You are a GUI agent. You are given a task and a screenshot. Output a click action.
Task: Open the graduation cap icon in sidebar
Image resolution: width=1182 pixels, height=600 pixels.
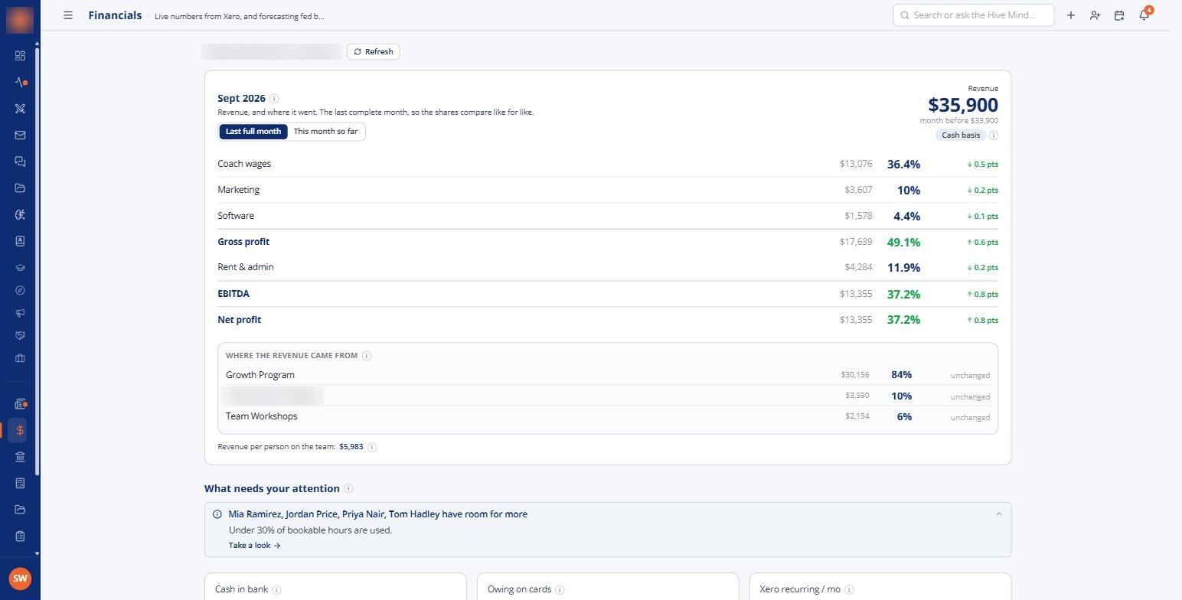click(x=20, y=268)
